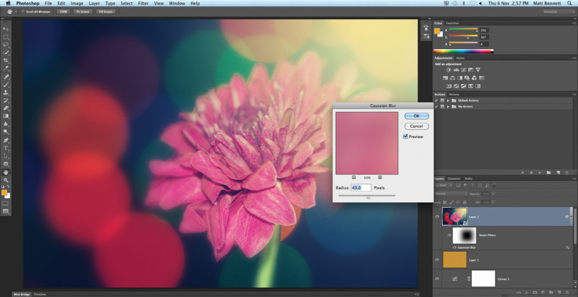Select the Brush tool
Viewport: 578px width, 297px height.
(x=6, y=84)
